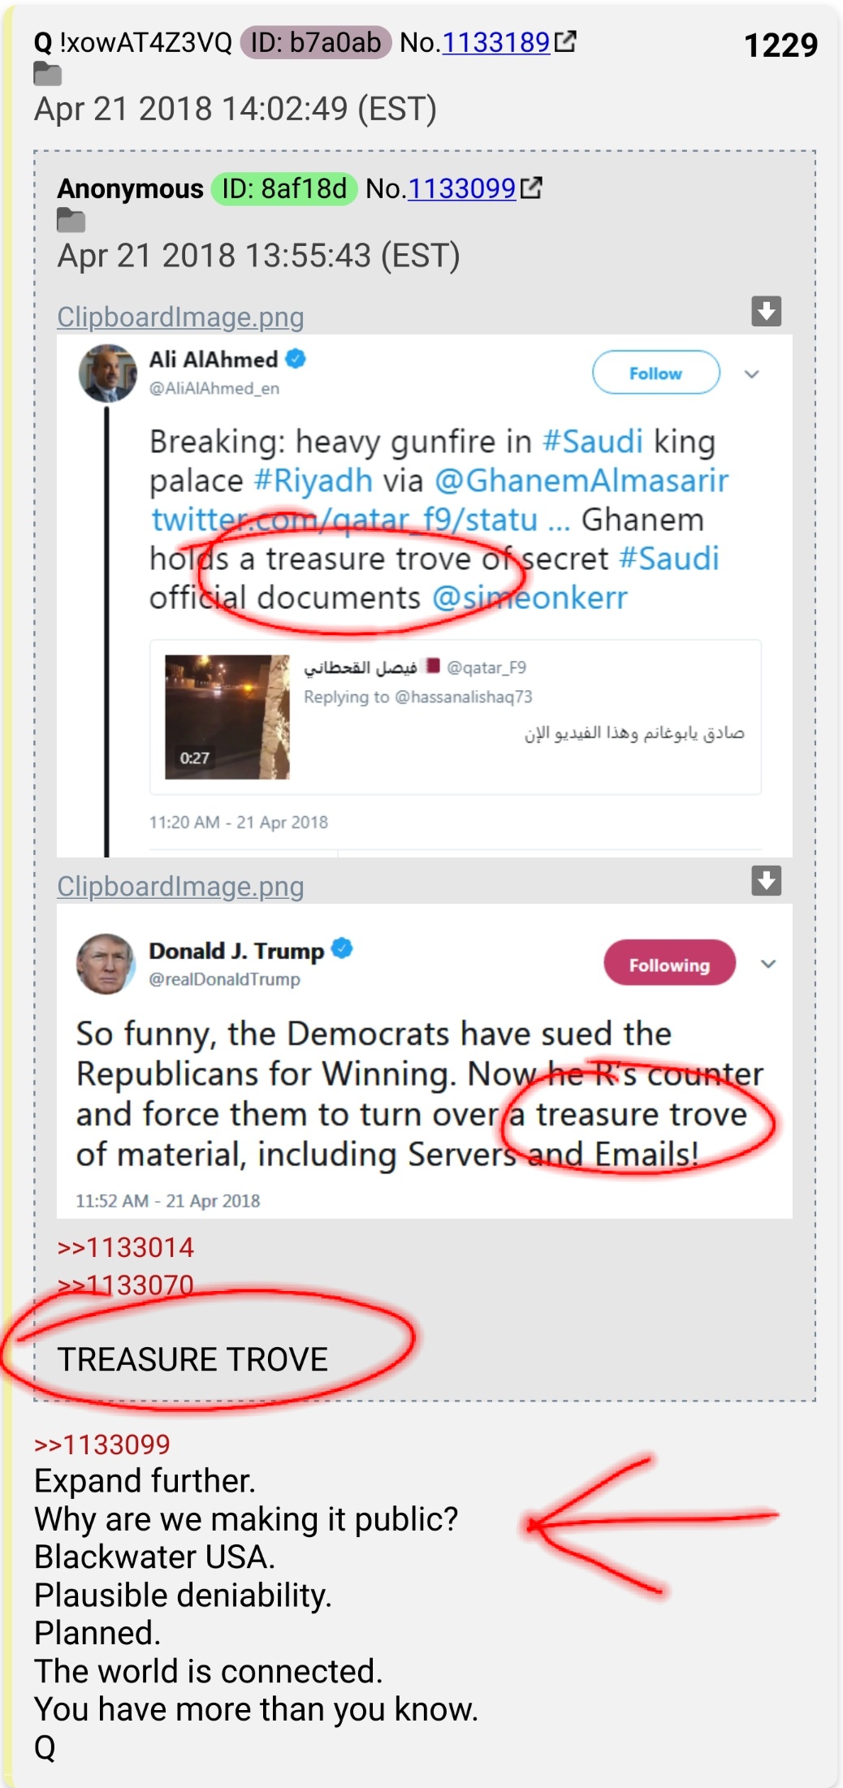Toggle Follow button on Ali AlAhmed tweet
Image resolution: width=843 pixels, height=1788 pixels.
pos(656,373)
